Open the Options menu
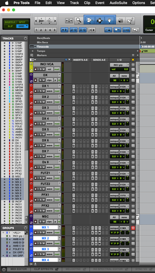 point(139,3)
